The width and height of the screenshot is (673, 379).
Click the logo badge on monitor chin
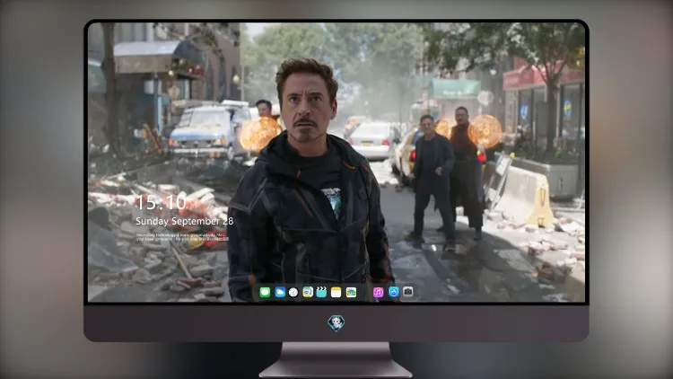tap(336, 323)
